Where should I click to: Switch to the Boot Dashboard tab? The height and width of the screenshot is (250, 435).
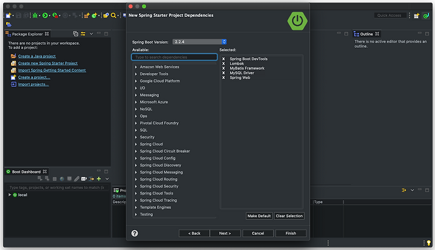coord(27,172)
